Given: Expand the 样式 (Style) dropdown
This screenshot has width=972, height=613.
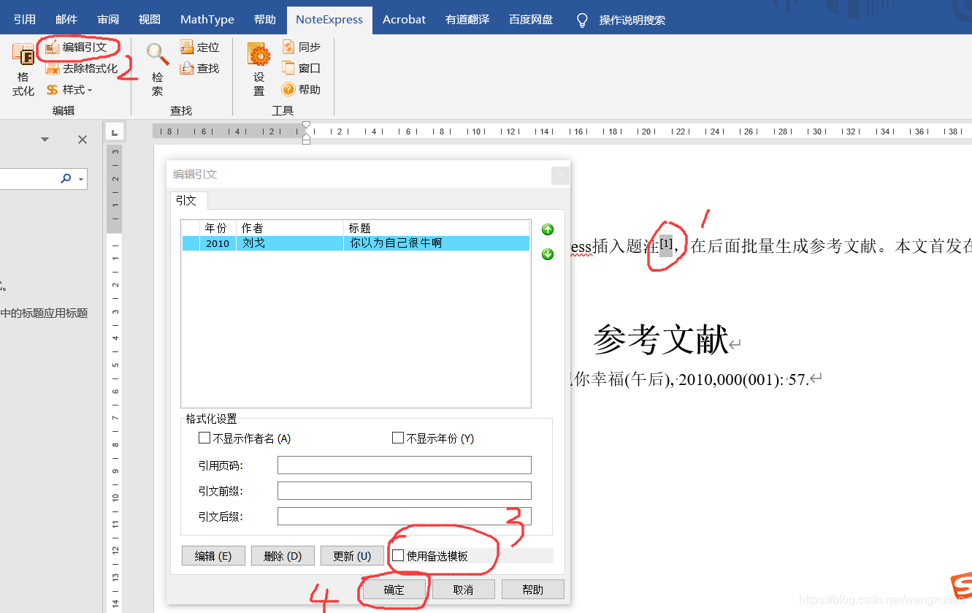Looking at the screenshot, I should click(x=90, y=91).
